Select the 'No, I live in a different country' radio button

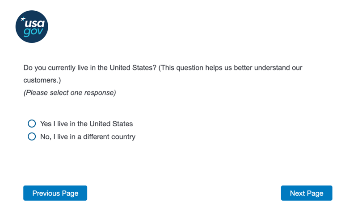click(32, 136)
